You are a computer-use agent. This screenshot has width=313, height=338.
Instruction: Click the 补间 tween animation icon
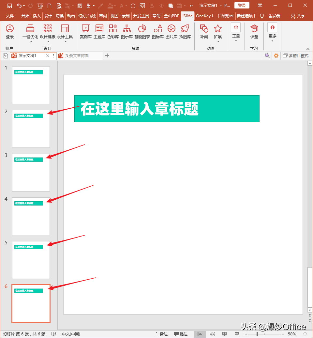tap(204, 31)
